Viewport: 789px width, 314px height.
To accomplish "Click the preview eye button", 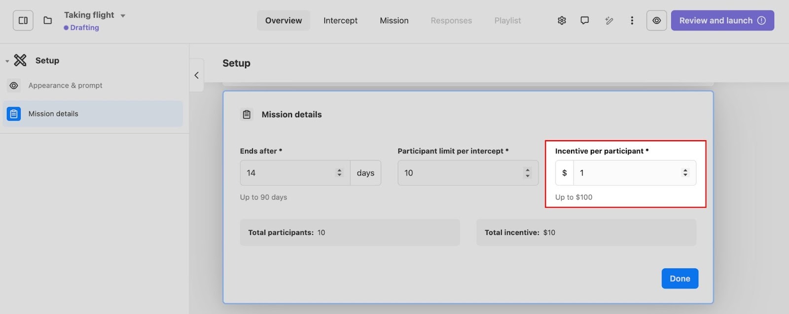I will pyautogui.click(x=656, y=21).
